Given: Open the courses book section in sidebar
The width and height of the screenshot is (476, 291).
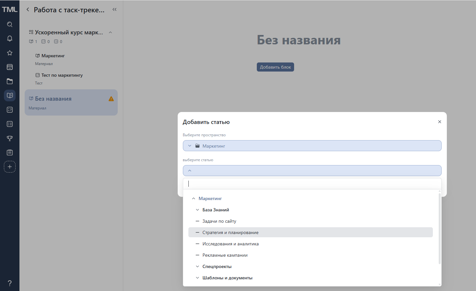Looking at the screenshot, I should tap(10, 95).
